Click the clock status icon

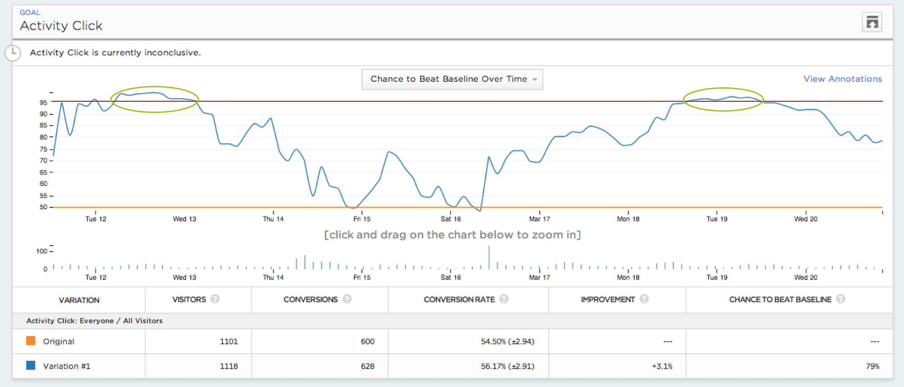coord(13,53)
